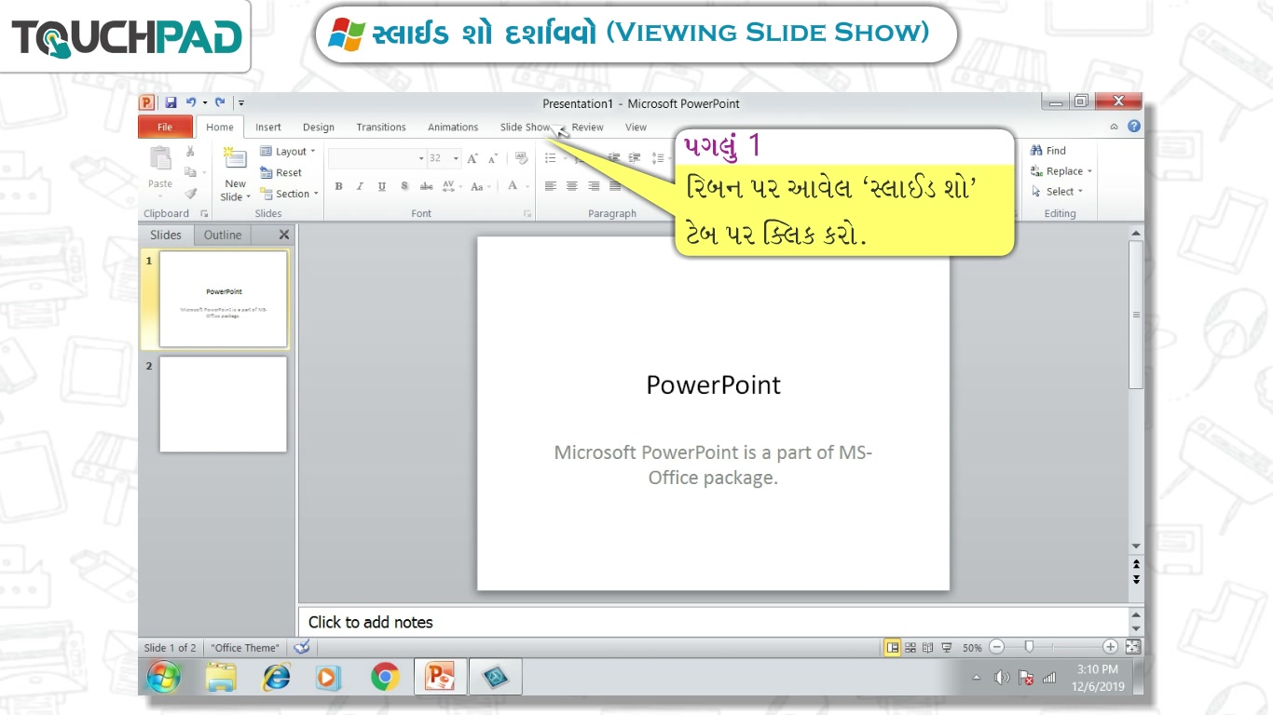Open Windows Start button

(x=164, y=678)
